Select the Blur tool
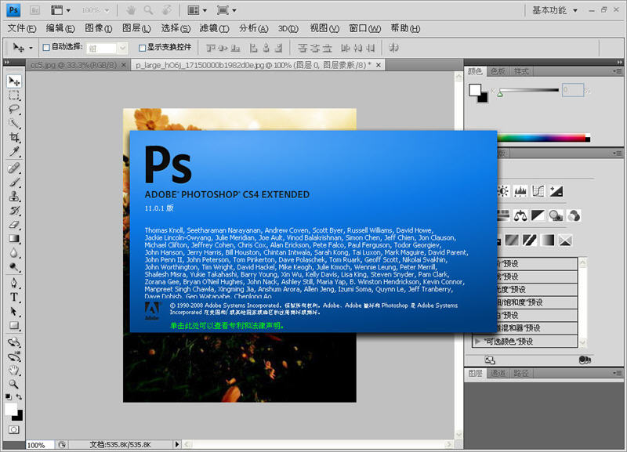Viewport: 627px width, 452px height. pyautogui.click(x=14, y=253)
